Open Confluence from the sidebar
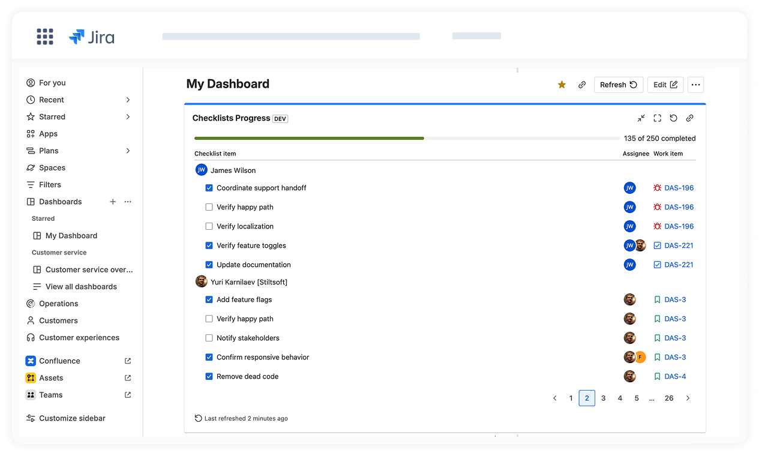This screenshot has width=759, height=456. click(x=59, y=361)
